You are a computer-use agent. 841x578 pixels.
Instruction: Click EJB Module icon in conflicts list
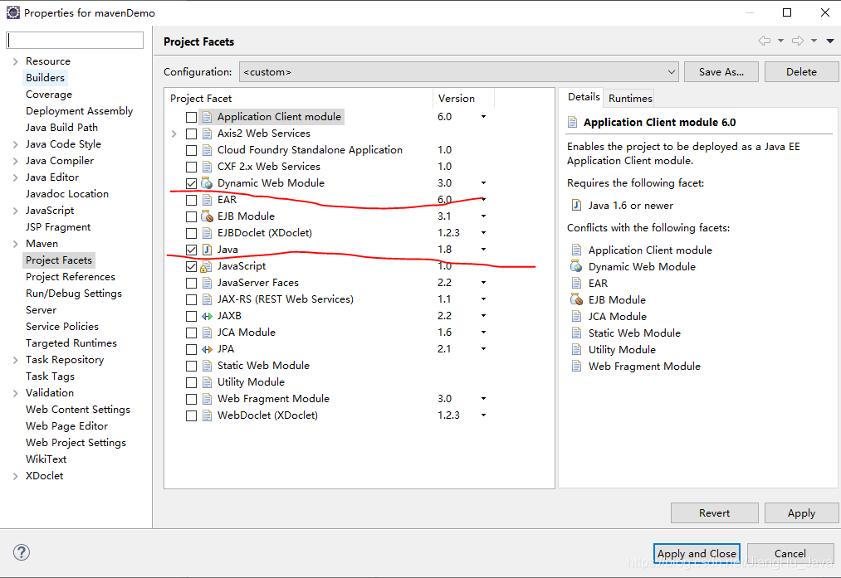pos(576,299)
